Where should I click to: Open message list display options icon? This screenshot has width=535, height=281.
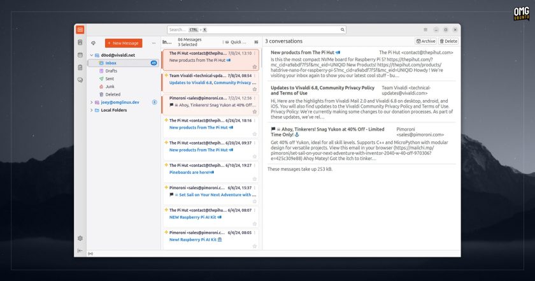click(256, 42)
